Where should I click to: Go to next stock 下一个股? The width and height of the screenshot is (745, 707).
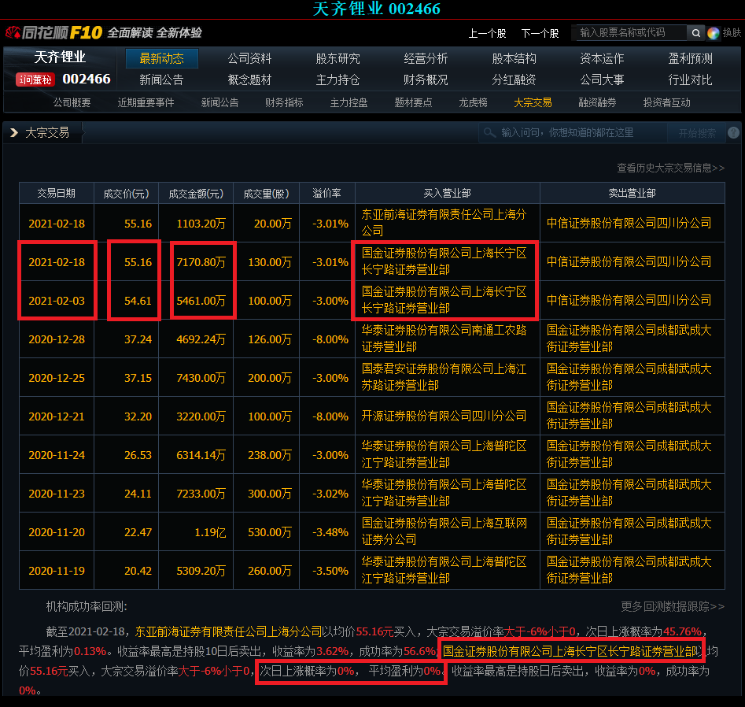(540, 33)
